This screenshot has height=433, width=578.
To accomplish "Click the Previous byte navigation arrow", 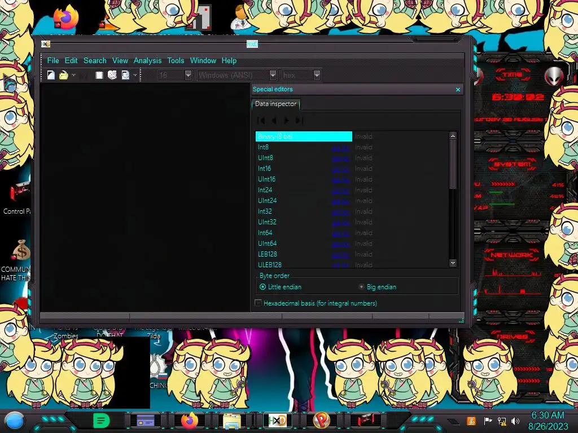I will point(274,121).
